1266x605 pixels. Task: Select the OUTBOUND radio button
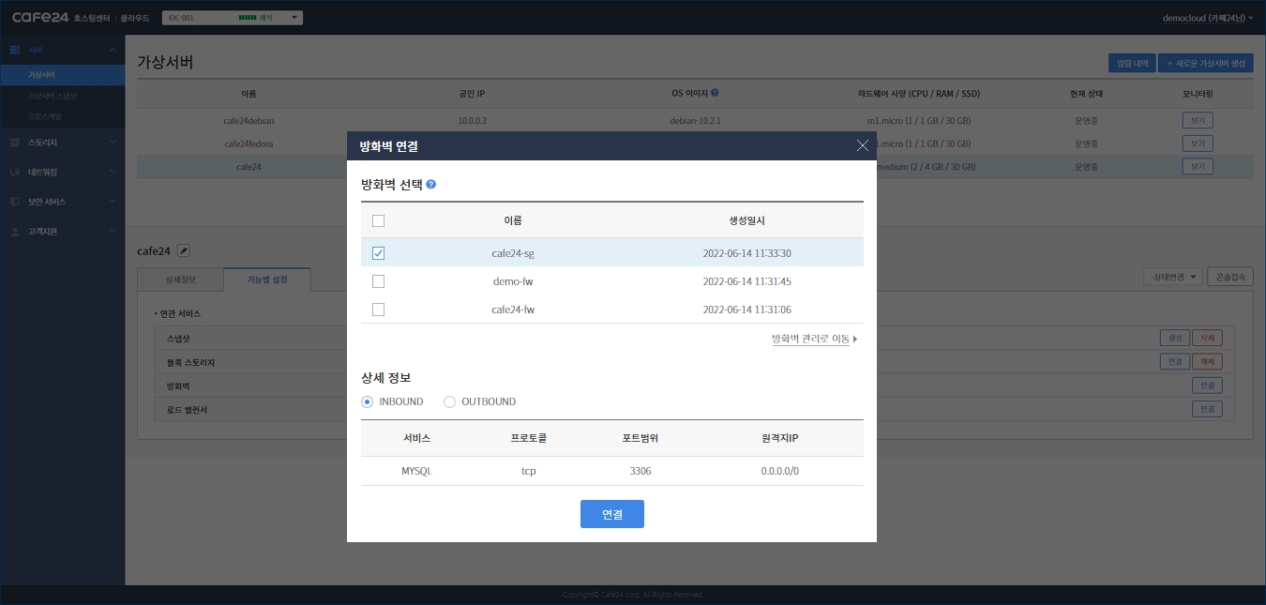coord(449,402)
